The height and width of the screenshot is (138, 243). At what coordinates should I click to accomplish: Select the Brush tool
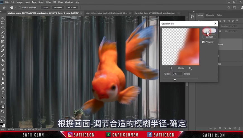3,55
